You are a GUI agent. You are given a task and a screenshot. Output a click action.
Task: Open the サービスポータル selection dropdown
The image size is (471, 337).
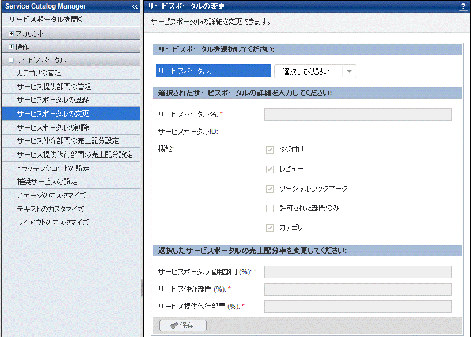(x=315, y=71)
